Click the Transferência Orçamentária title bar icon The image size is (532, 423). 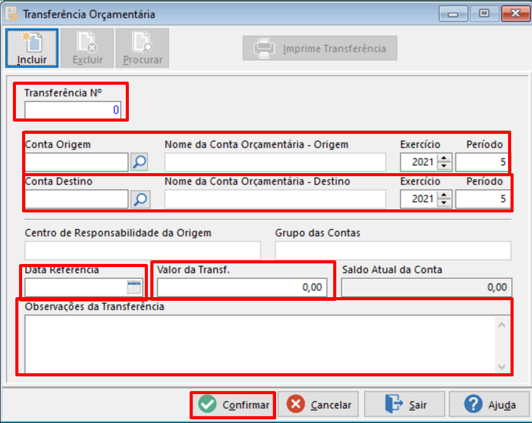(x=11, y=14)
